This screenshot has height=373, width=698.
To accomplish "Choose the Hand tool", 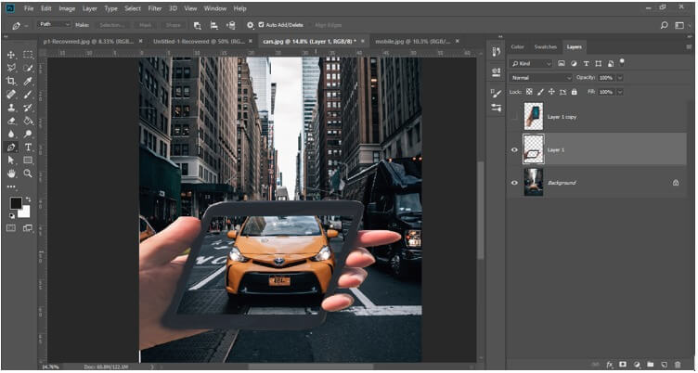I will [11, 173].
